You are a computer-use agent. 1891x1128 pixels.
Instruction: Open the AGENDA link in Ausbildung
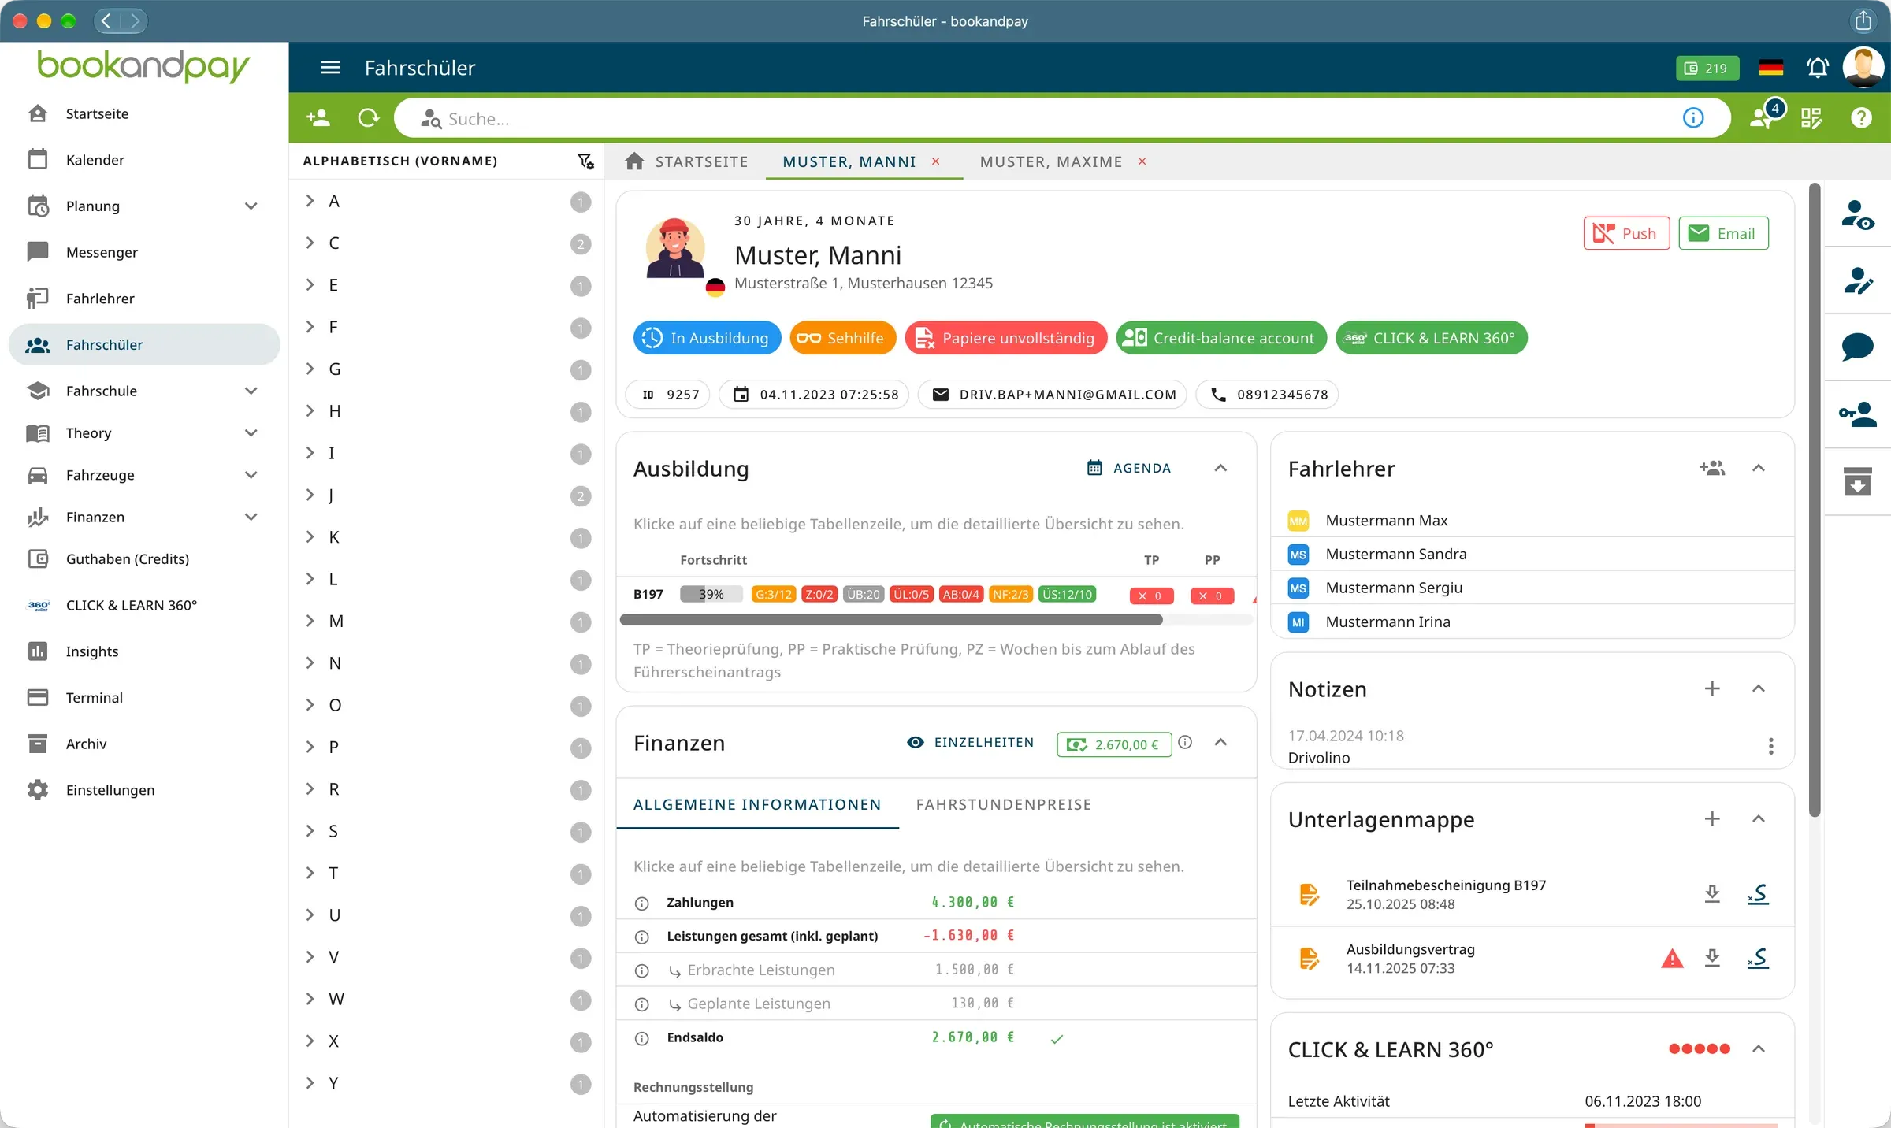(1128, 468)
